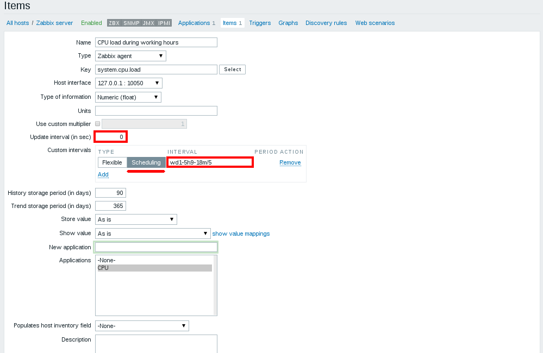Focus the History storage period field

[110, 193]
